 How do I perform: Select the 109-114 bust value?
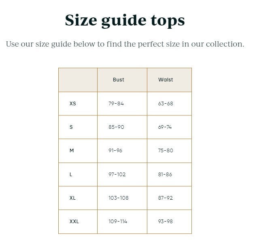(118, 222)
